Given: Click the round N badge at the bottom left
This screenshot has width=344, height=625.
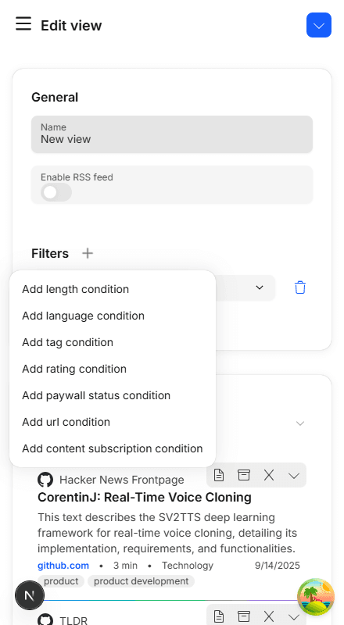Looking at the screenshot, I should [30, 595].
